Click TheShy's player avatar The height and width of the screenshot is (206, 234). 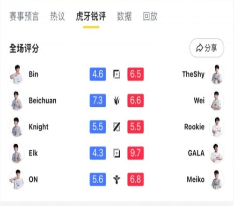coord(217,74)
